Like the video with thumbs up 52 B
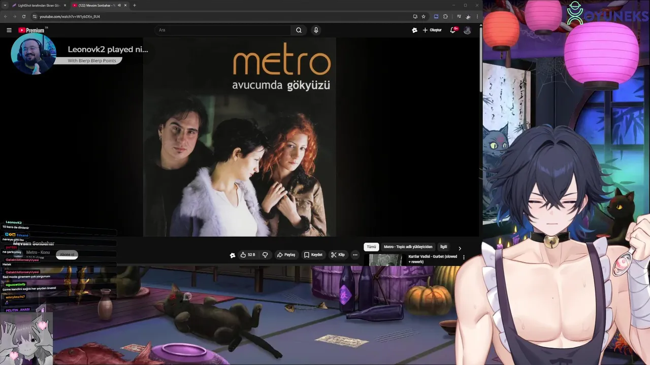Viewport: 650px width, 365px height. click(248, 255)
